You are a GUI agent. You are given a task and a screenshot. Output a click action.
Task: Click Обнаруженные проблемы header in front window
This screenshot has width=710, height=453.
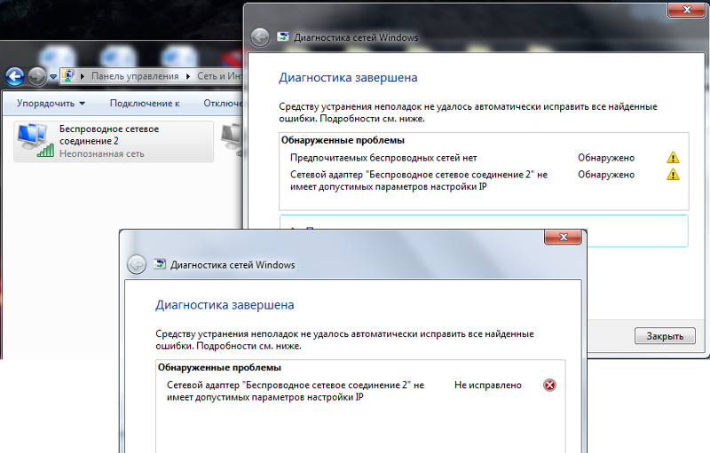219,368
